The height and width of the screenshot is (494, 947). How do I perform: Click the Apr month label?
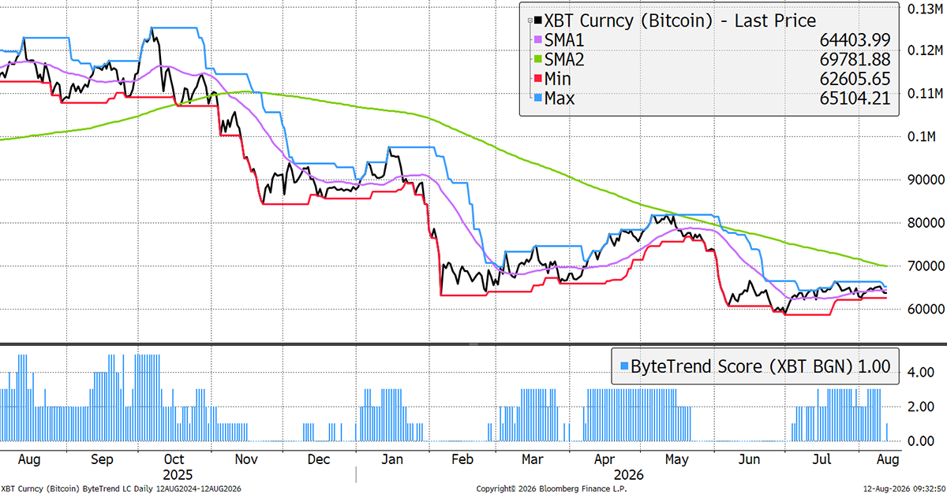605,459
